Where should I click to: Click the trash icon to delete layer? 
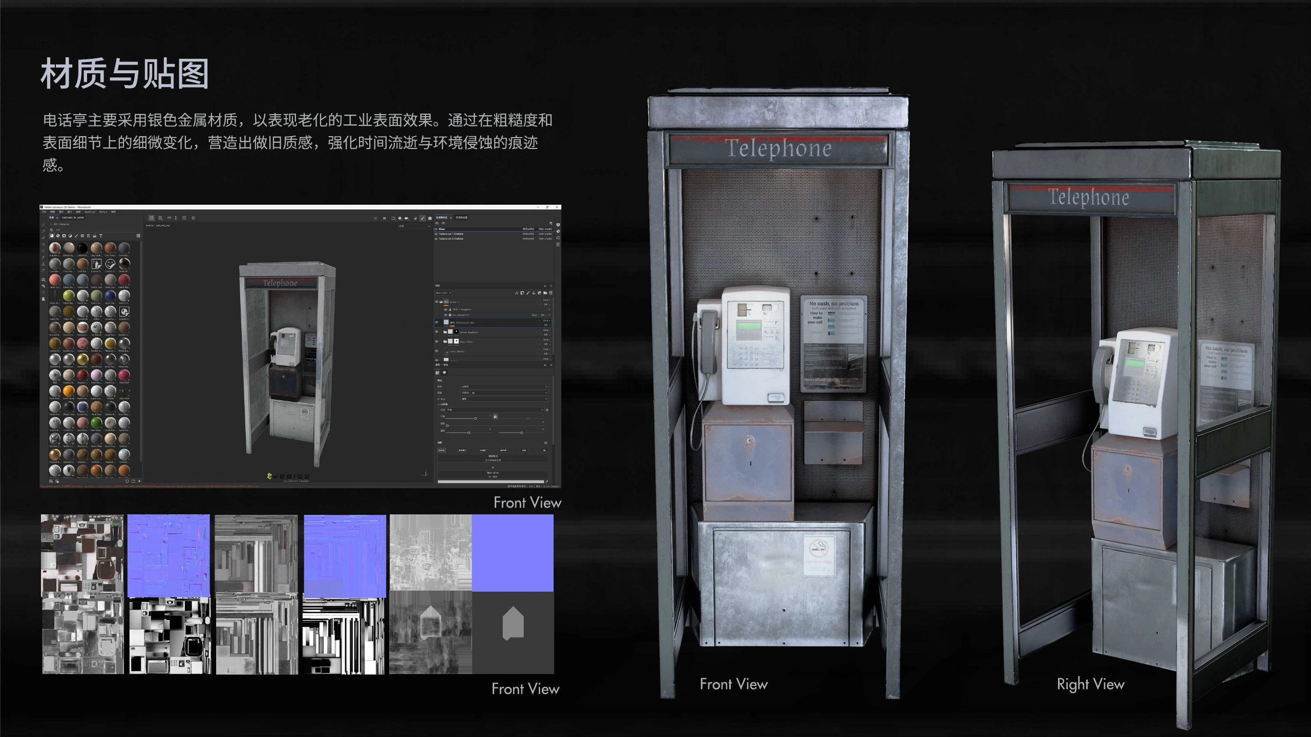(x=551, y=293)
